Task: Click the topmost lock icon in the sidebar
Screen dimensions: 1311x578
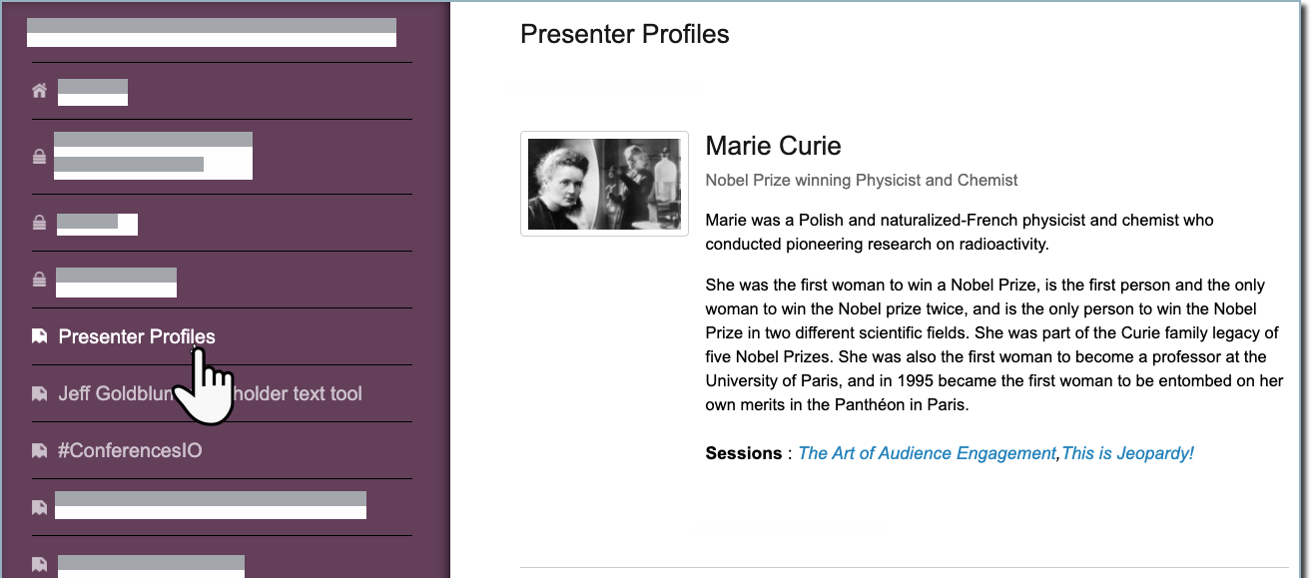Action: [x=39, y=157]
